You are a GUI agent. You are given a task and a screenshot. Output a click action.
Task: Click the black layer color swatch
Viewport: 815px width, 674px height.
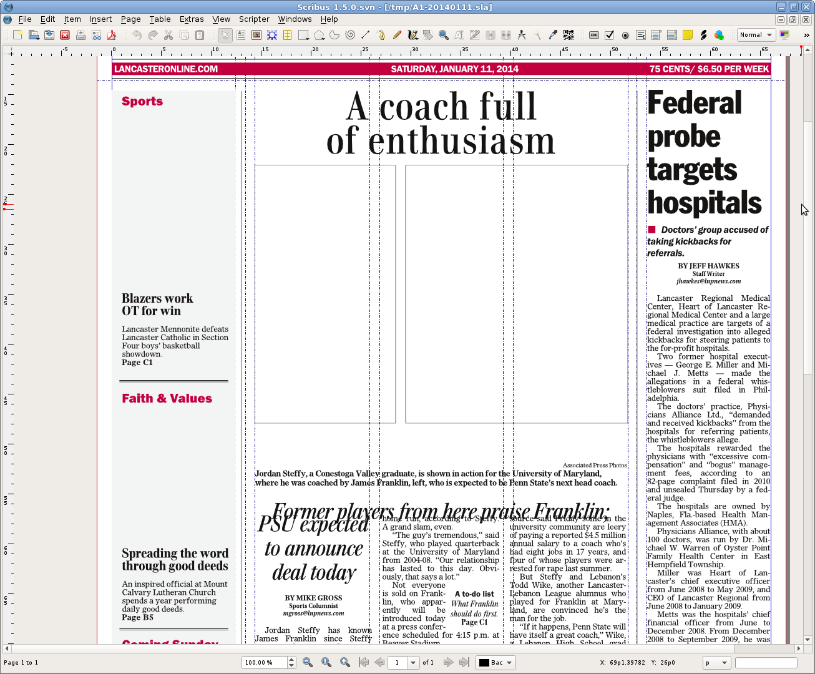pos(484,663)
